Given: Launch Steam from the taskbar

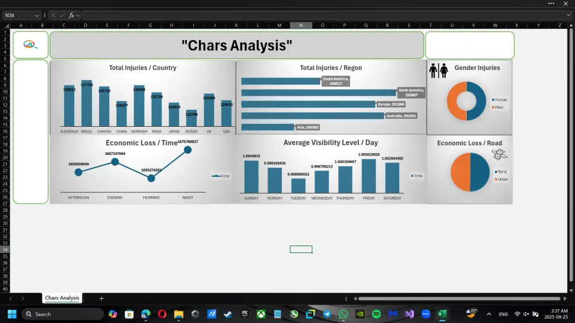Looking at the screenshot, I should pos(228,314).
